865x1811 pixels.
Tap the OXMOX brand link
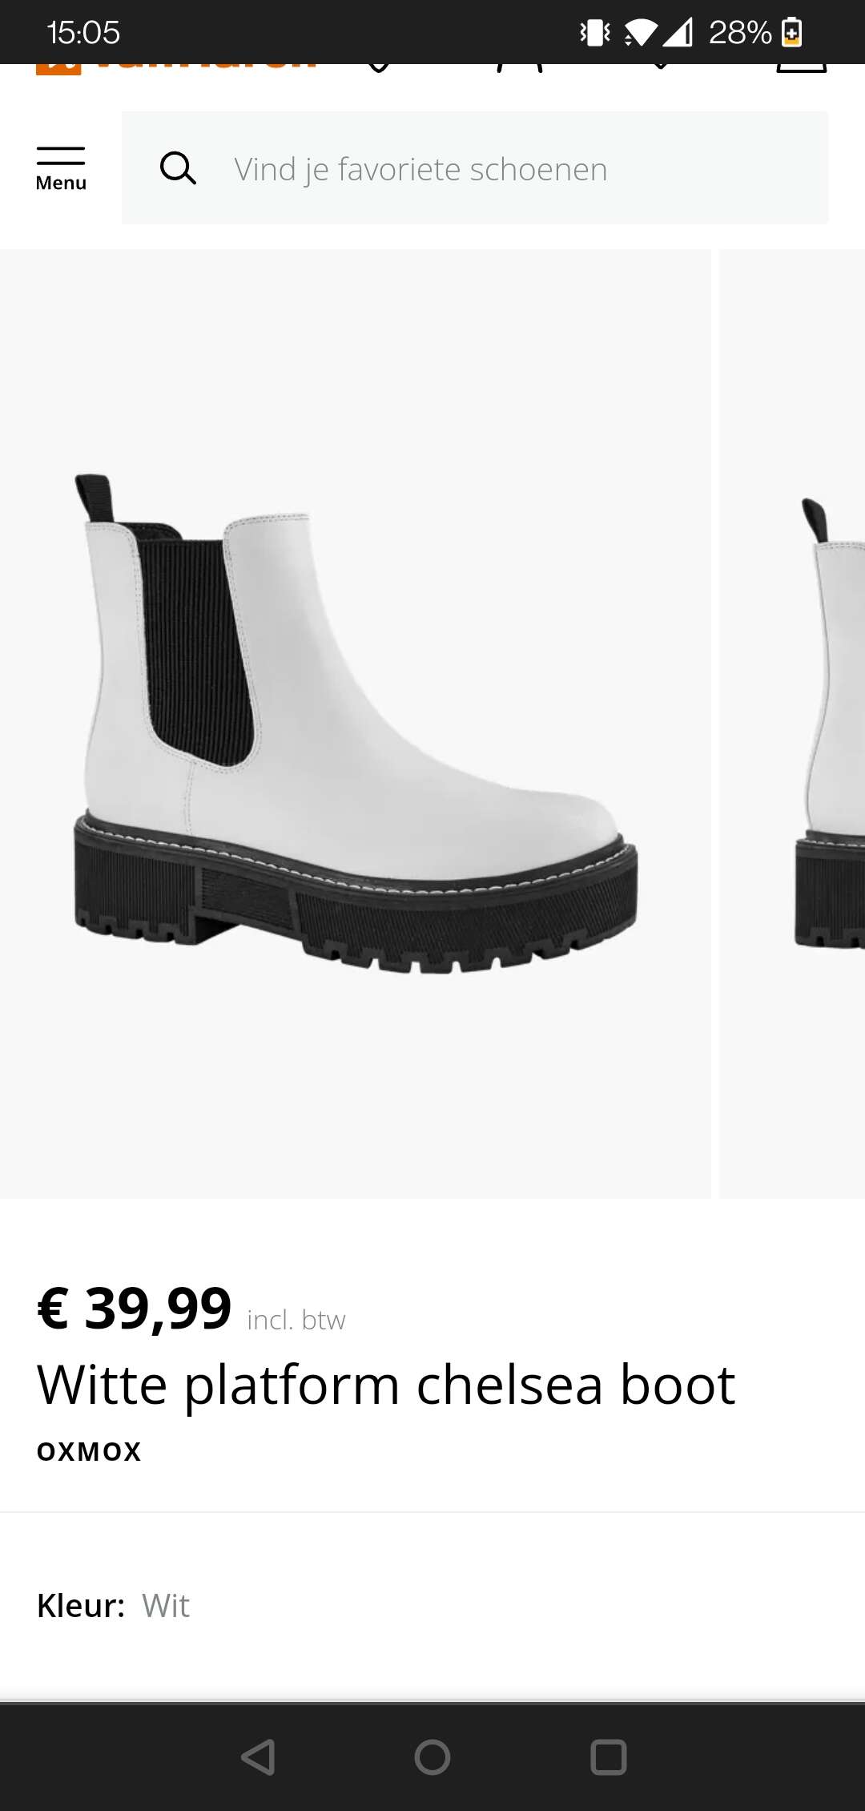(89, 1451)
